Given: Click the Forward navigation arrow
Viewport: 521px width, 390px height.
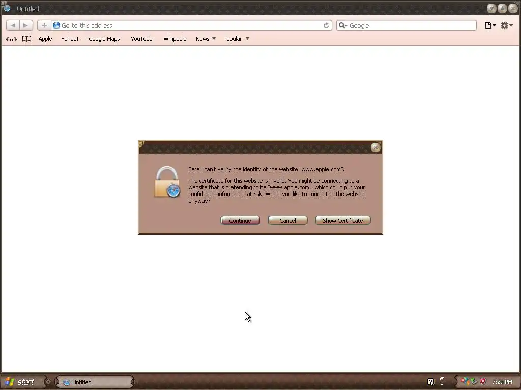Looking at the screenshot, I should tap(26, 25).
